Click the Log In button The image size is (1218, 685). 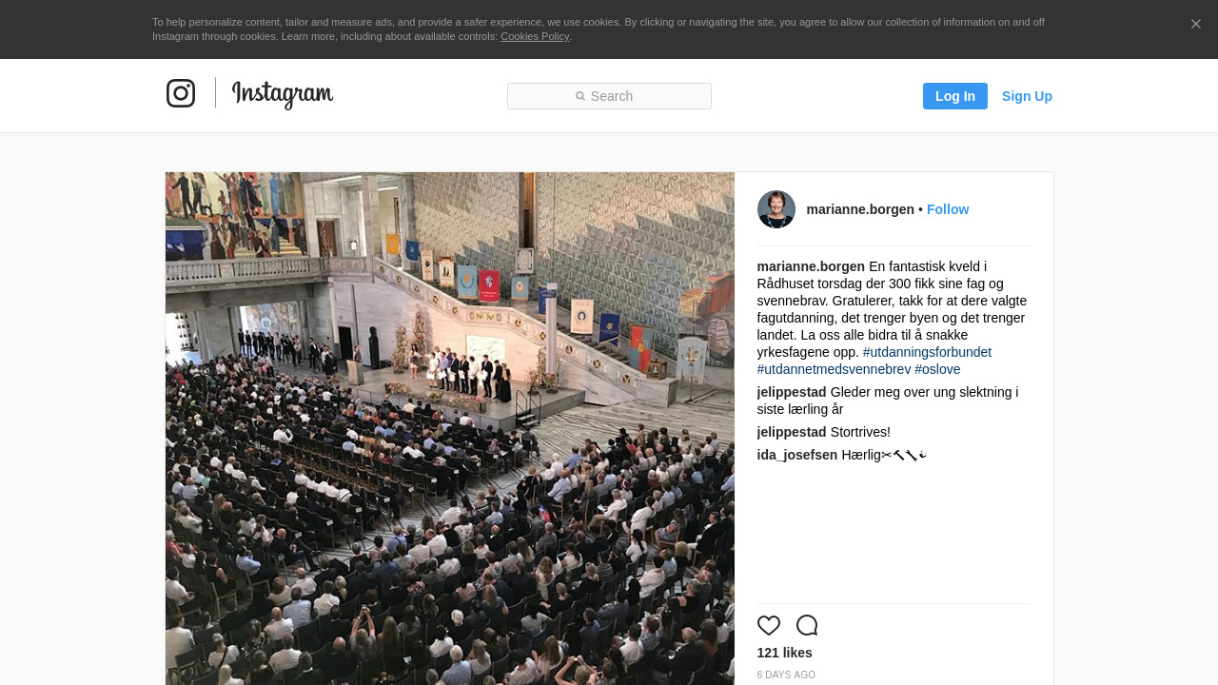pyautogui.click(x=955, y=96)
